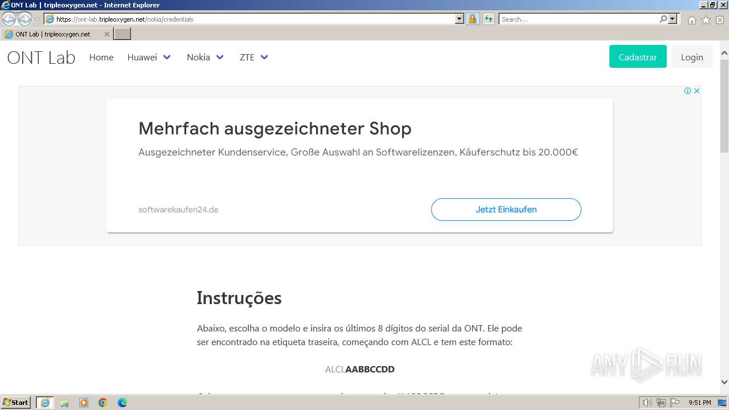Image resolution: width=729 pixels, height=410 pixels.
Task: Open Google Chrome taskbar icon
Action: [x=103, y=403]
